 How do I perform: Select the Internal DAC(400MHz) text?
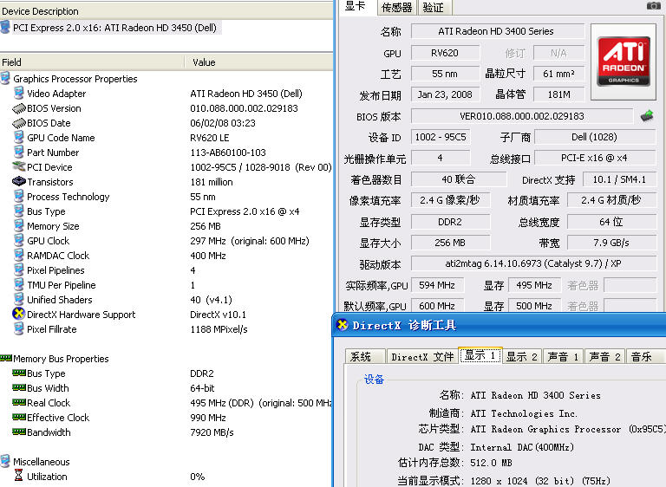click(522, 446)
